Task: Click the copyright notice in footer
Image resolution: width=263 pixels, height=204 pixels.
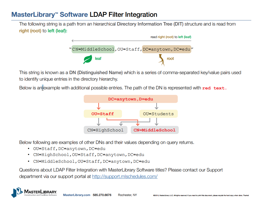Action: pos(201,195)
